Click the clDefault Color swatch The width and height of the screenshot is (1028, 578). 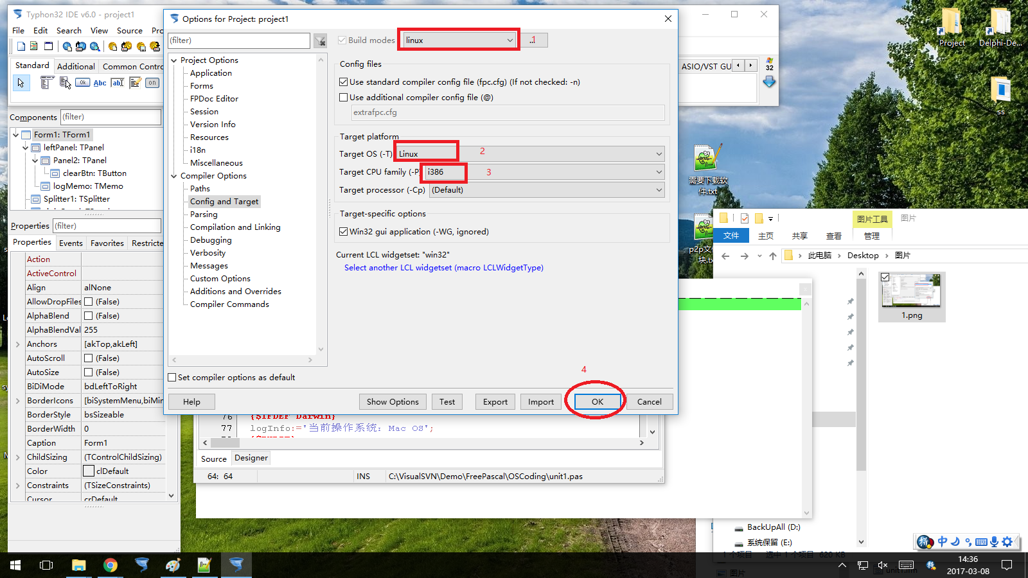pyautogui.click(x=89, y=471)
